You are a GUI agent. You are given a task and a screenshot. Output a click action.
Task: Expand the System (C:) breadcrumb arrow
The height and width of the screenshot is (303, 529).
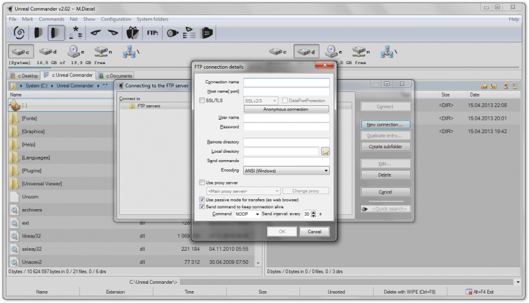(x=52, y=86)
